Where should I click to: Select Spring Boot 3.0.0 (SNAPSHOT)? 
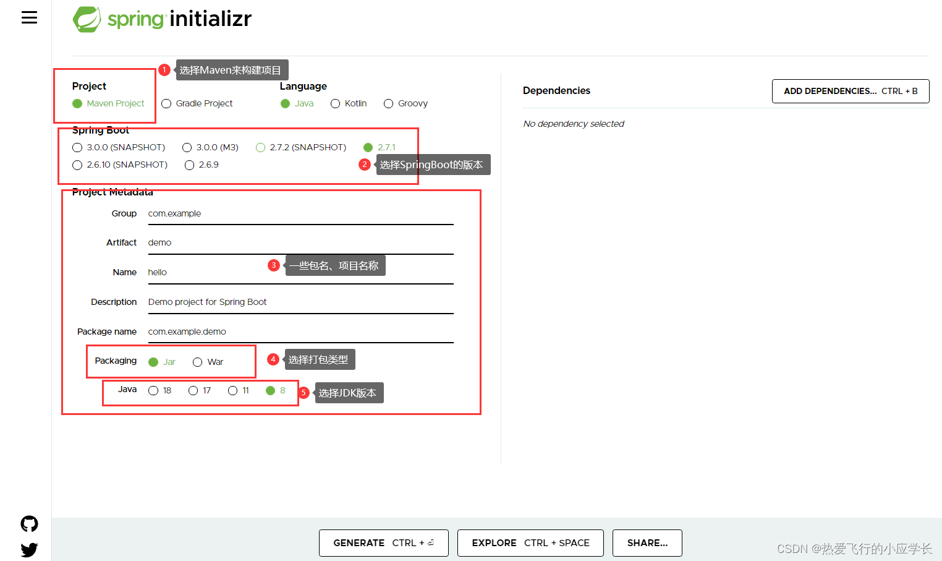119,147
